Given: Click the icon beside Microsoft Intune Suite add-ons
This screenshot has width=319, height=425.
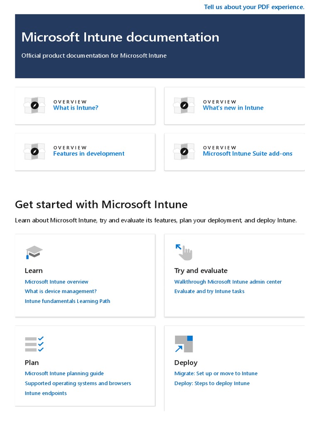Looking at the screenshot, I should [184, 151].
